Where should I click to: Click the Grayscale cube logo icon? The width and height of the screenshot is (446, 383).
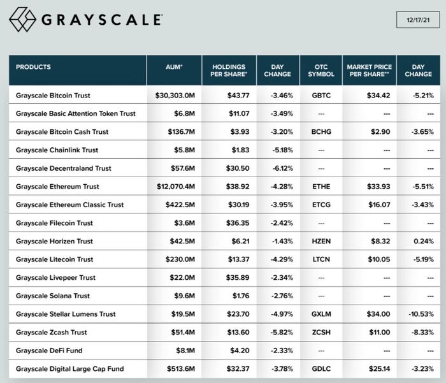[x=23, y=20]
